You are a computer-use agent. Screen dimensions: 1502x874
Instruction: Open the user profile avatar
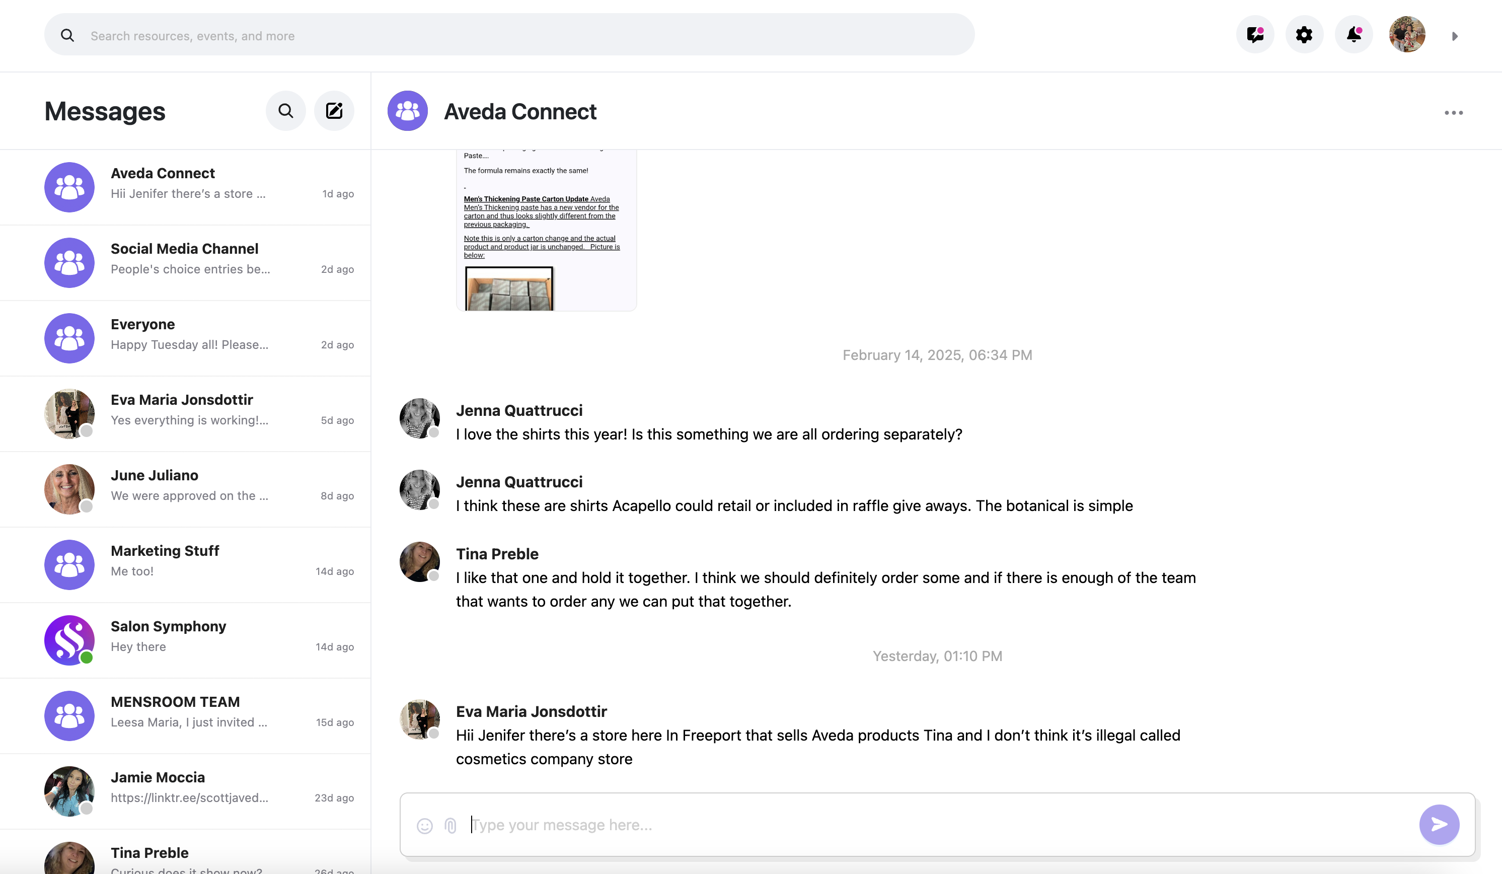(x=1407, y=35)
